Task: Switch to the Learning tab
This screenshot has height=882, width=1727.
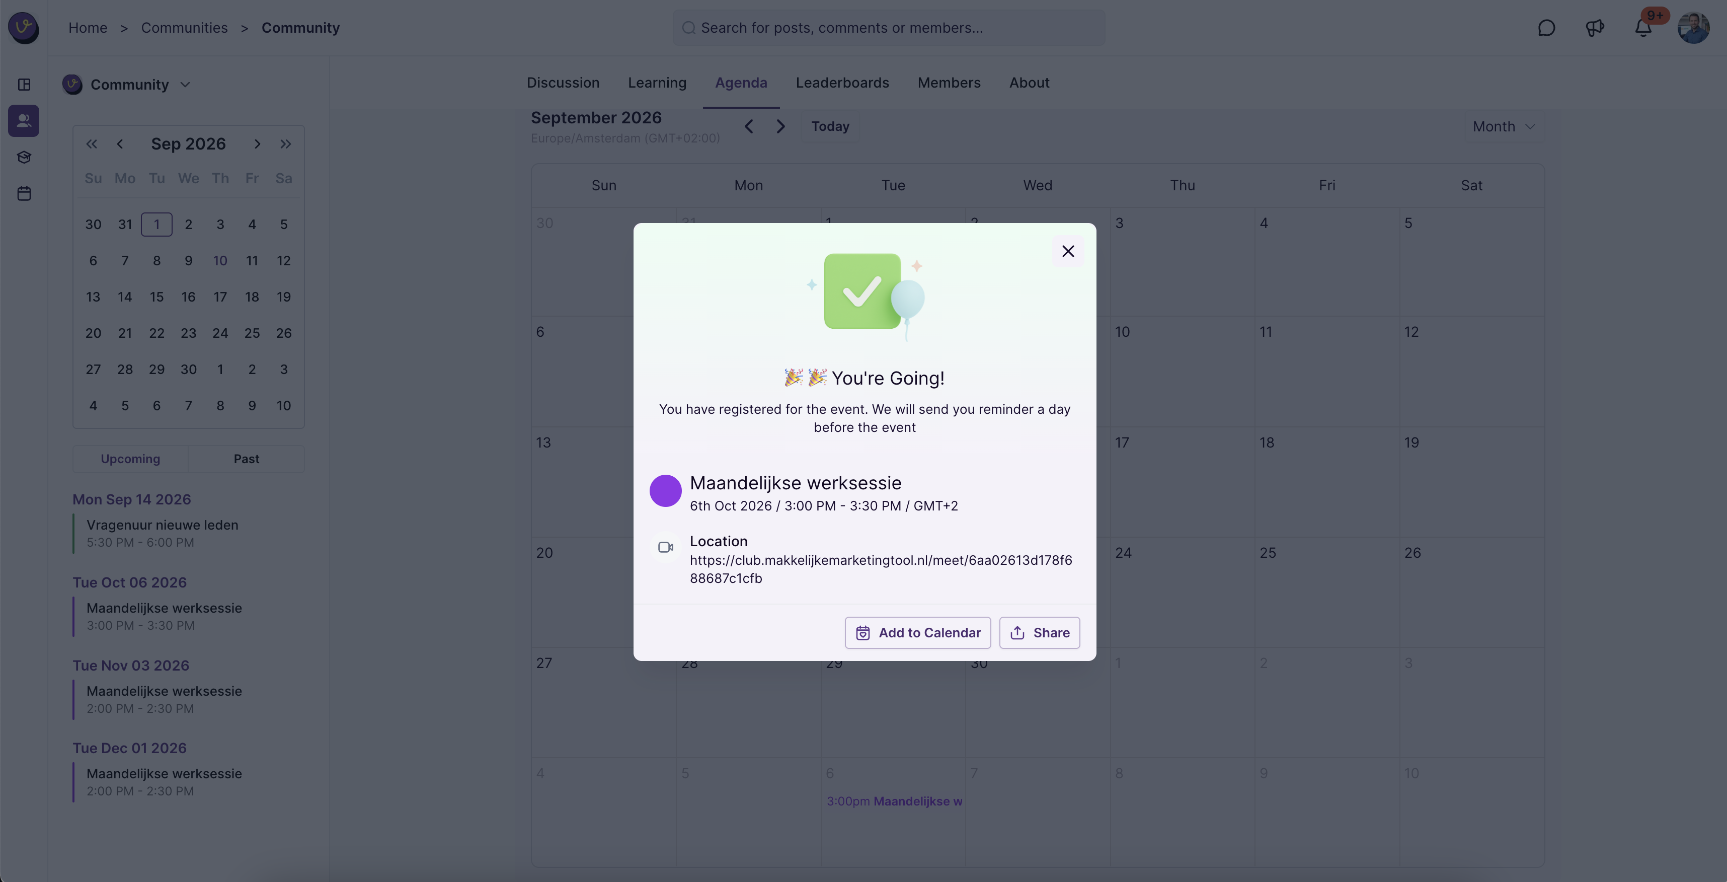Action: pos(657,83)
